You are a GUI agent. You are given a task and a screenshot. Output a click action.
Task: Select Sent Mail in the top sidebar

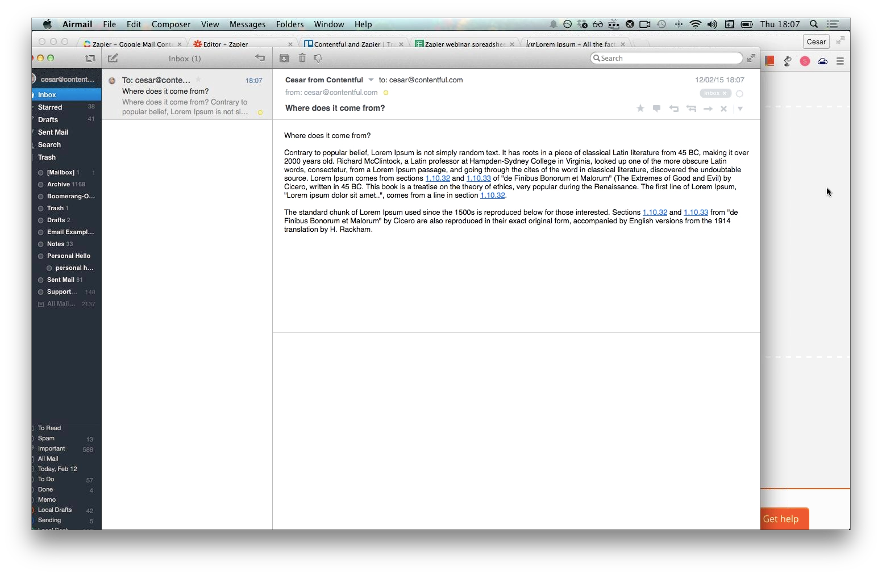pos(66,132)
